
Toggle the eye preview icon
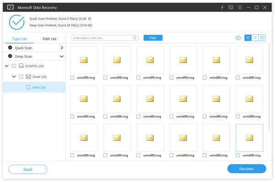[x=238, y=38]
